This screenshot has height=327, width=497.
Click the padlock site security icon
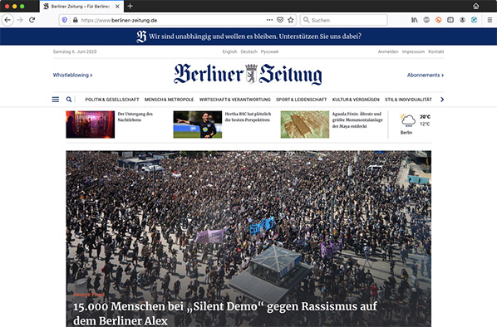click(75, 20)
